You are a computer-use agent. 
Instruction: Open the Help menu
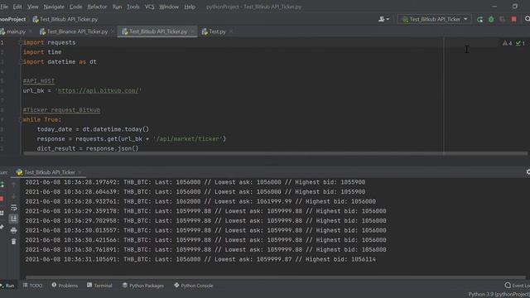[190, 7]
